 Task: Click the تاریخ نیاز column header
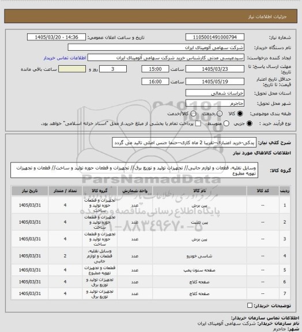tap(29, 191)
